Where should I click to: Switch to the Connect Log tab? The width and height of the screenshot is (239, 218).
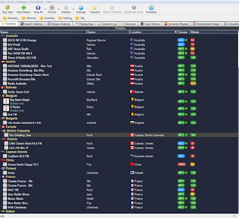coord(107,24)
